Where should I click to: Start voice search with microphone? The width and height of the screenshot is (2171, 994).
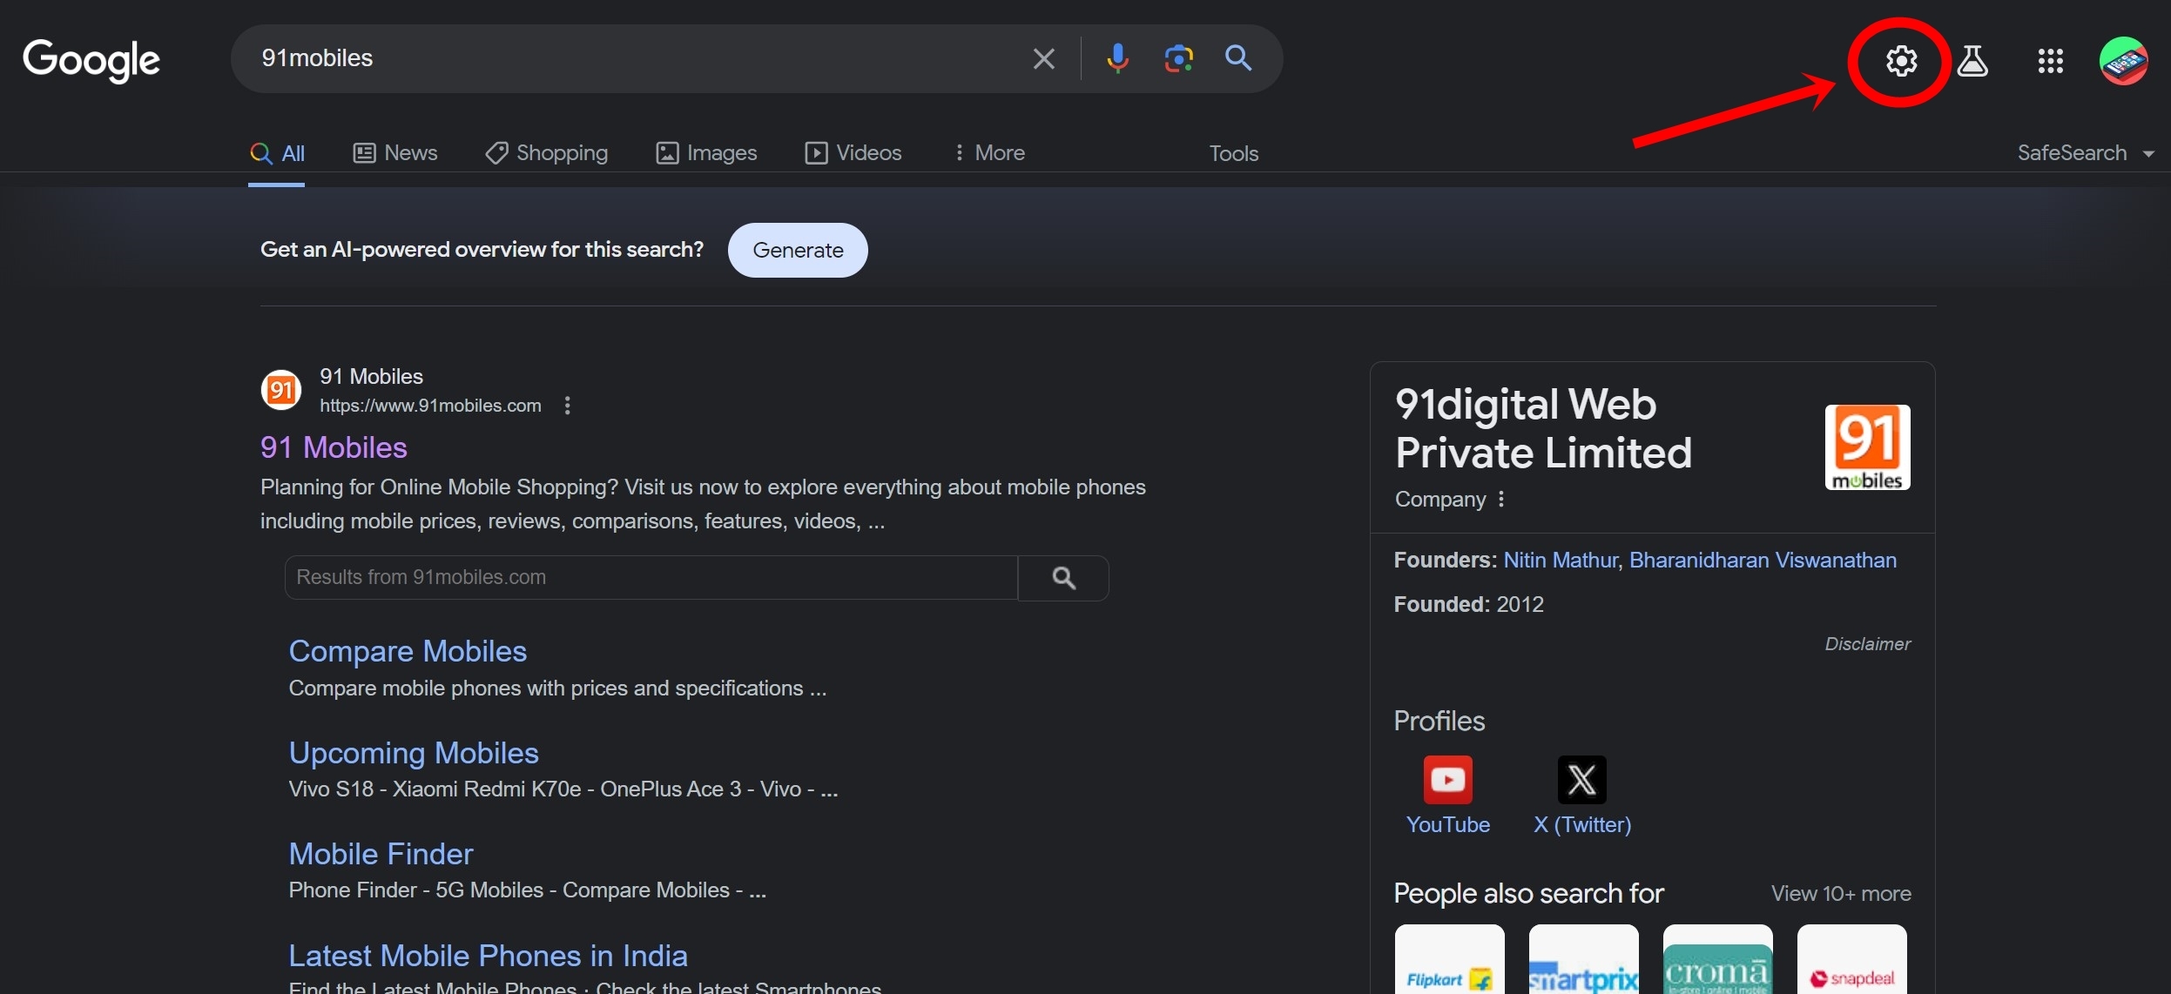1117,58
